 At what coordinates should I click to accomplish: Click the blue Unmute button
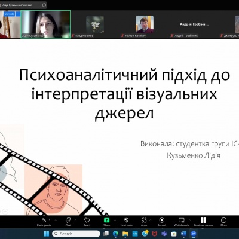[9, 14]
